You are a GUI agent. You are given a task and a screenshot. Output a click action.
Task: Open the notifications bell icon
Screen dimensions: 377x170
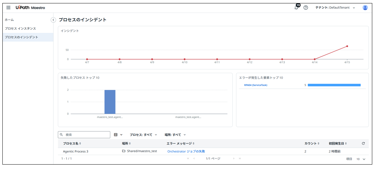point(296,8)
